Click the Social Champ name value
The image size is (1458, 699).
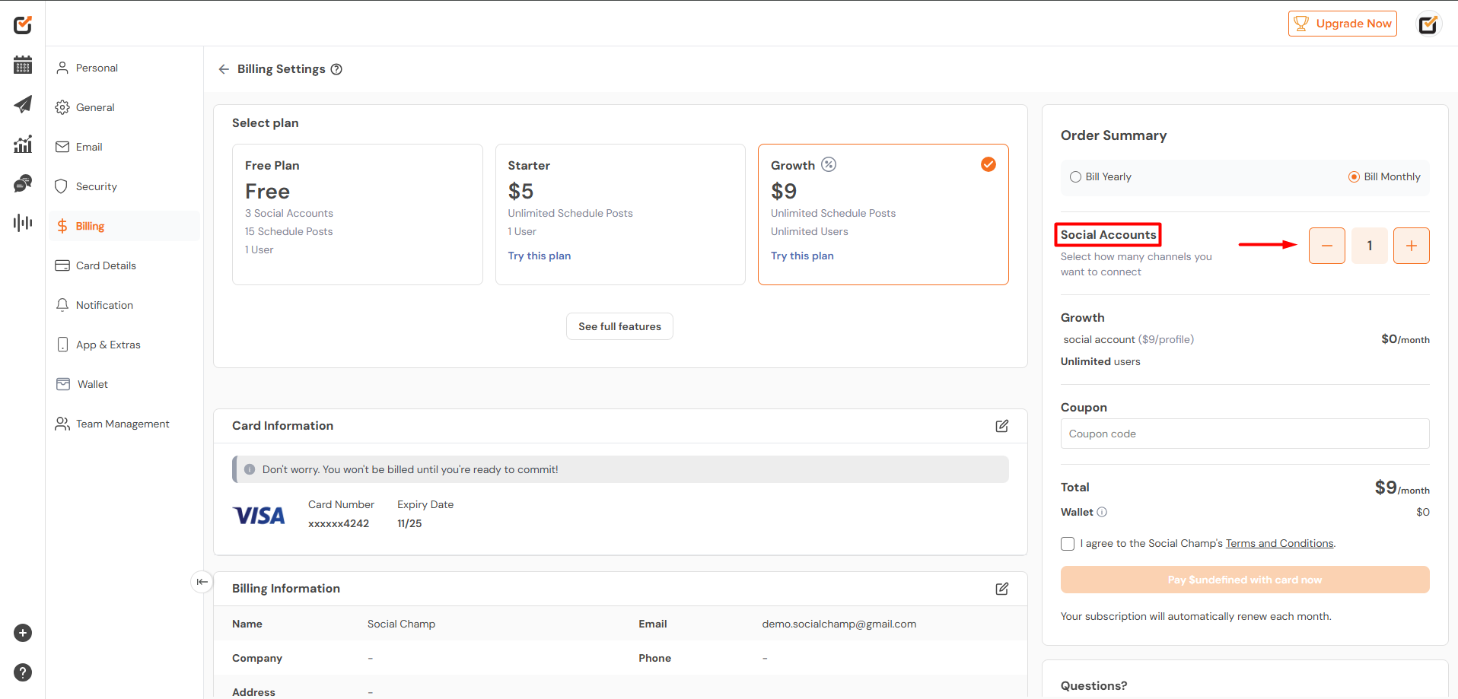tap(401, 624)
